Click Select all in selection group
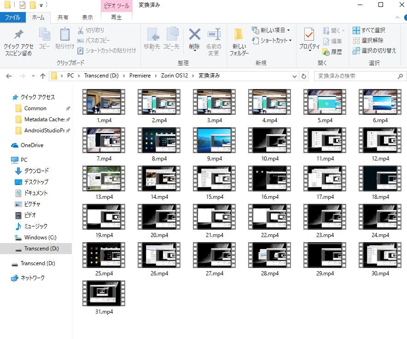The height and width of the screenshot is (339, 407). 369,30
